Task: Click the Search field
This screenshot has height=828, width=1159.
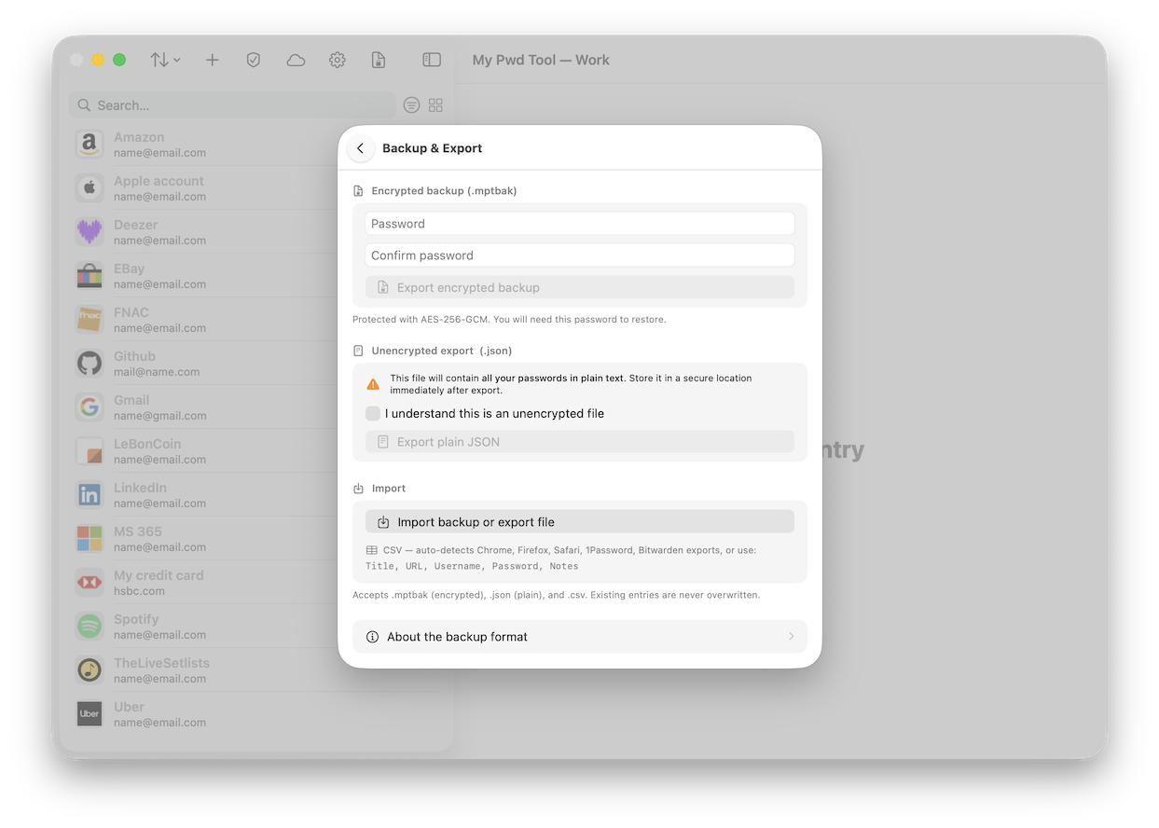Action: pos(233,105)
